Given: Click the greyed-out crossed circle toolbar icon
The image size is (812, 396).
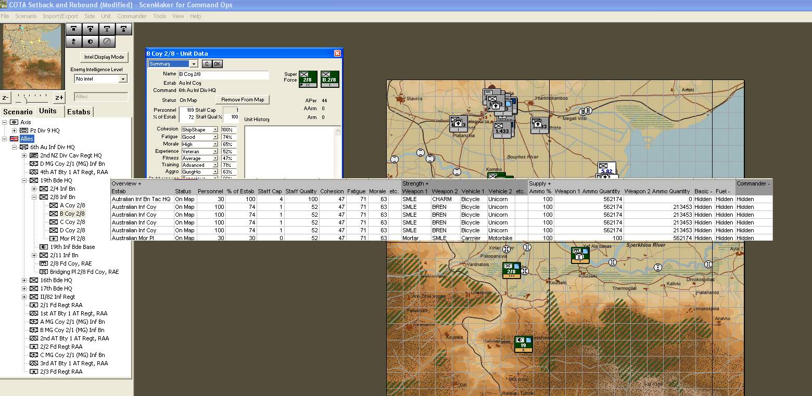Looking at the screenshot, I should click(107, 42).
